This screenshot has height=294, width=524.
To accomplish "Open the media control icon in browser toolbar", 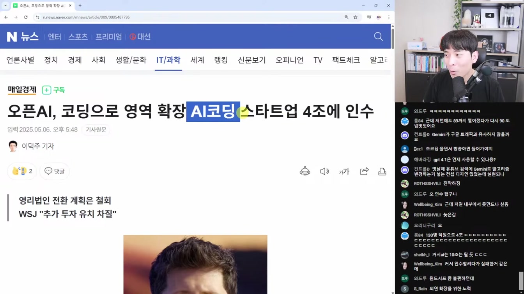I will (x=369, y=17).
